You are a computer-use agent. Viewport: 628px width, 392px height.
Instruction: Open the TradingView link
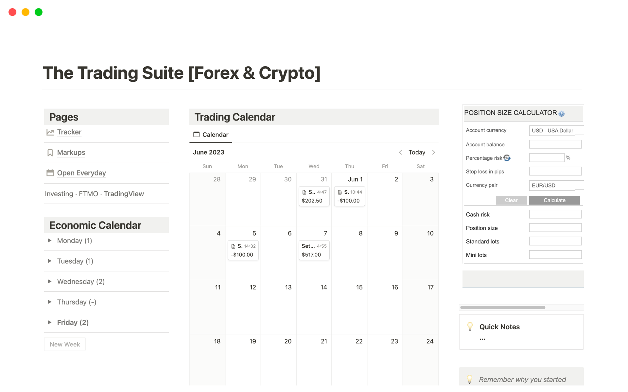pyautogui.click(x=124, y=194)
